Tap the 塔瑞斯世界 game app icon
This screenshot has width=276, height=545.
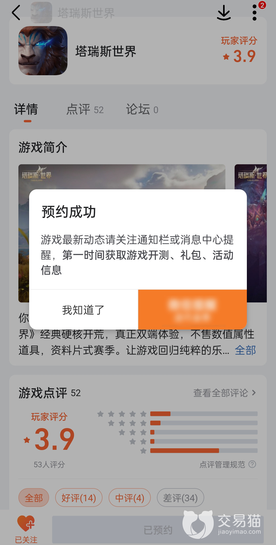(x=43, y=51)
